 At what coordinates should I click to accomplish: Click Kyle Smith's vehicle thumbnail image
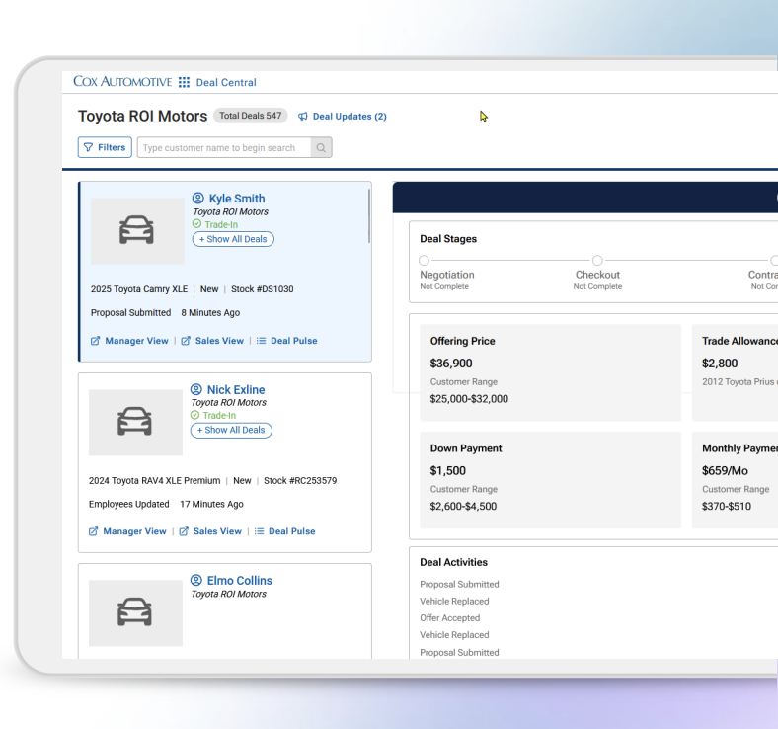[137, 231]
